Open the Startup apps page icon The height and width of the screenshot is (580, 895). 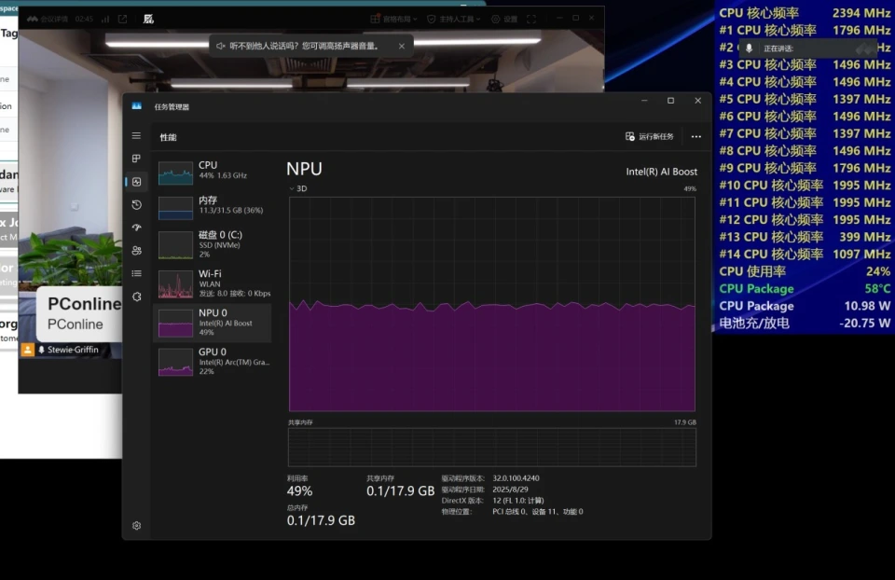click(136, 228)
